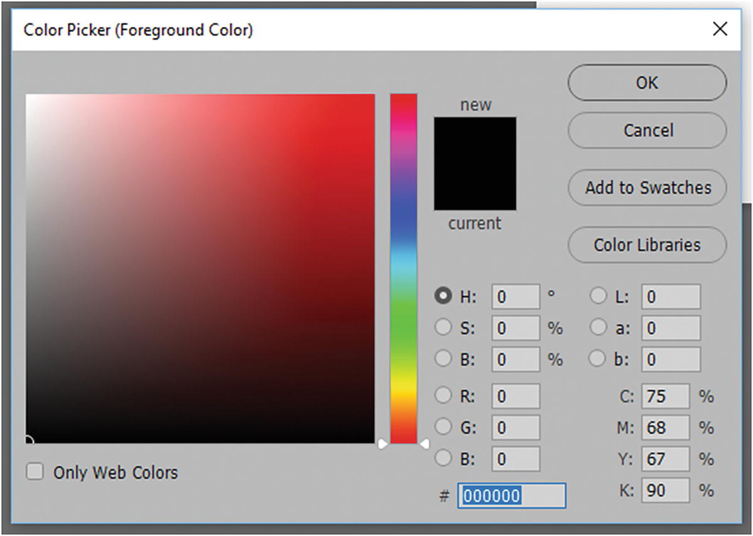Screen dimensions: 753x536
Task: Click the new/current color preview swatch
Action: (475, 164)
